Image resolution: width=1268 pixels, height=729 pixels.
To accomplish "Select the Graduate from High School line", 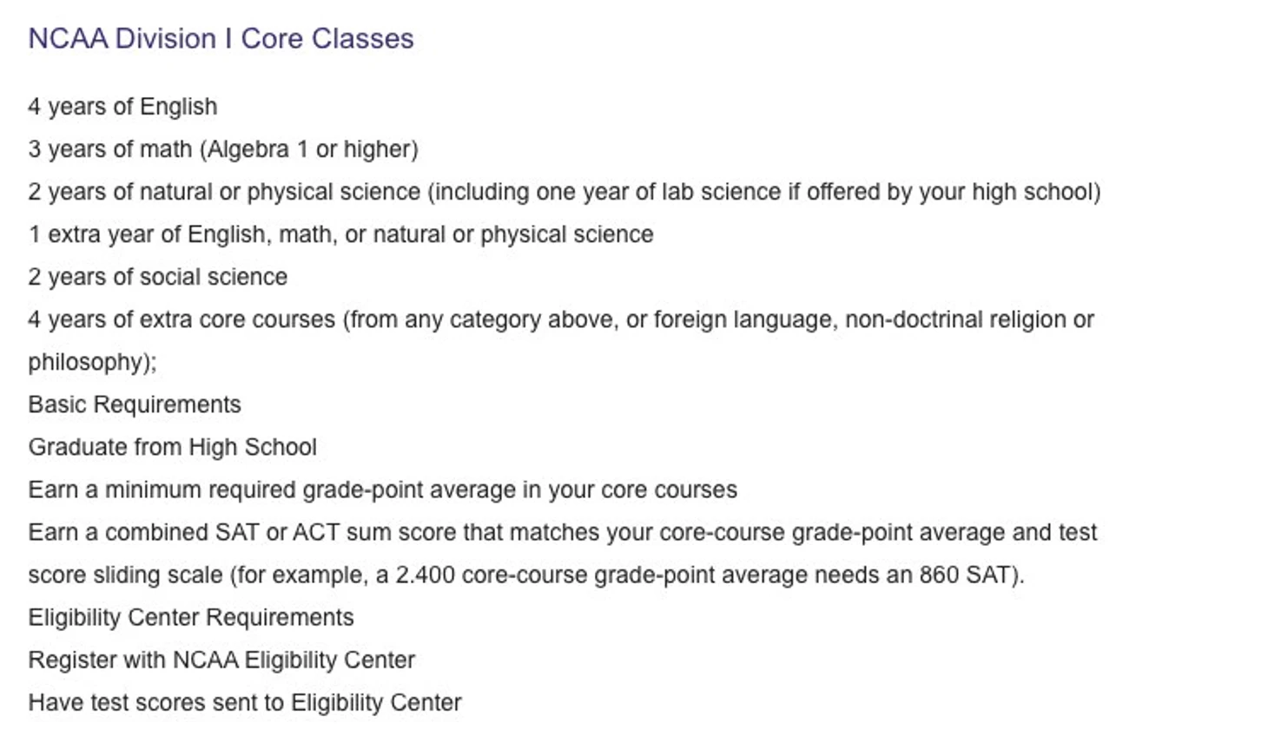I will (x=172, y=447).
